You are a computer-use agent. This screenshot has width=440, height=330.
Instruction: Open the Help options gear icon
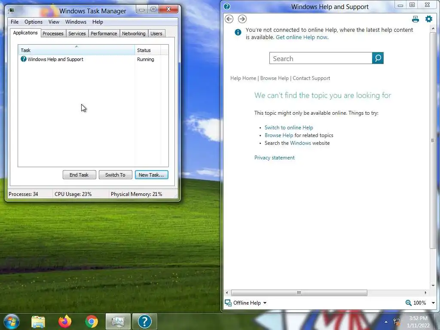[x=429, y=19]
